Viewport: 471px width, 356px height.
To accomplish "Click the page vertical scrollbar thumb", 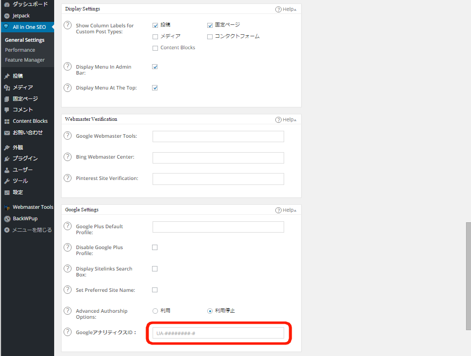I will [469, 276].
